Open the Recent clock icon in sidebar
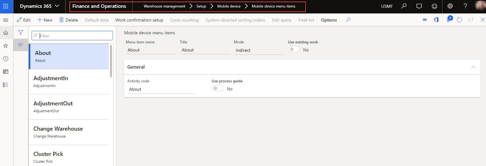Viewport: 486px width, 166px height. pos(5,59)
